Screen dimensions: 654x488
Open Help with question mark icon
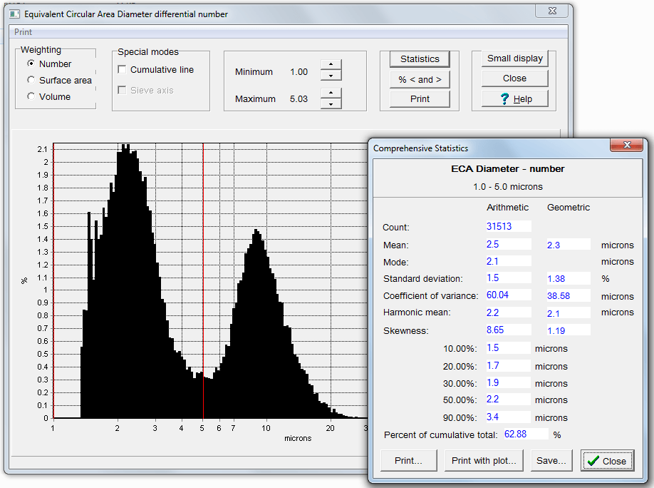pos(514,98)
